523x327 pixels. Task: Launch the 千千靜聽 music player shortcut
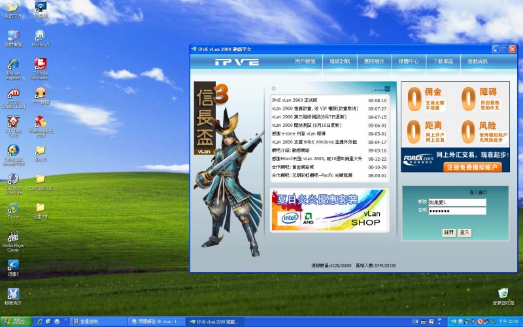point(41,95)
